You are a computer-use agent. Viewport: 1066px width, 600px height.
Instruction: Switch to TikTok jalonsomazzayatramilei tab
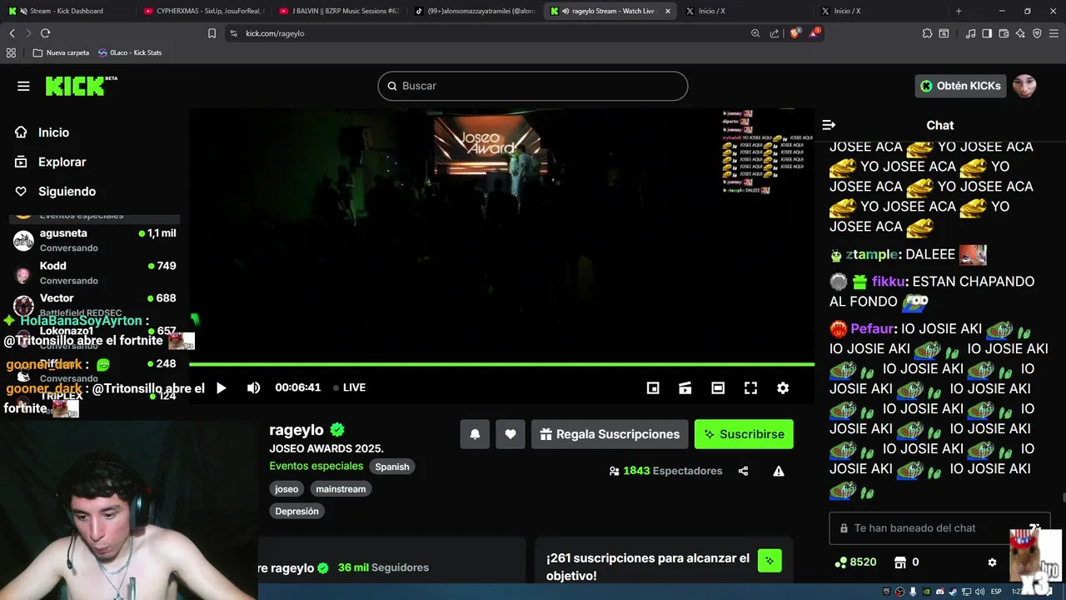(475, 11)
